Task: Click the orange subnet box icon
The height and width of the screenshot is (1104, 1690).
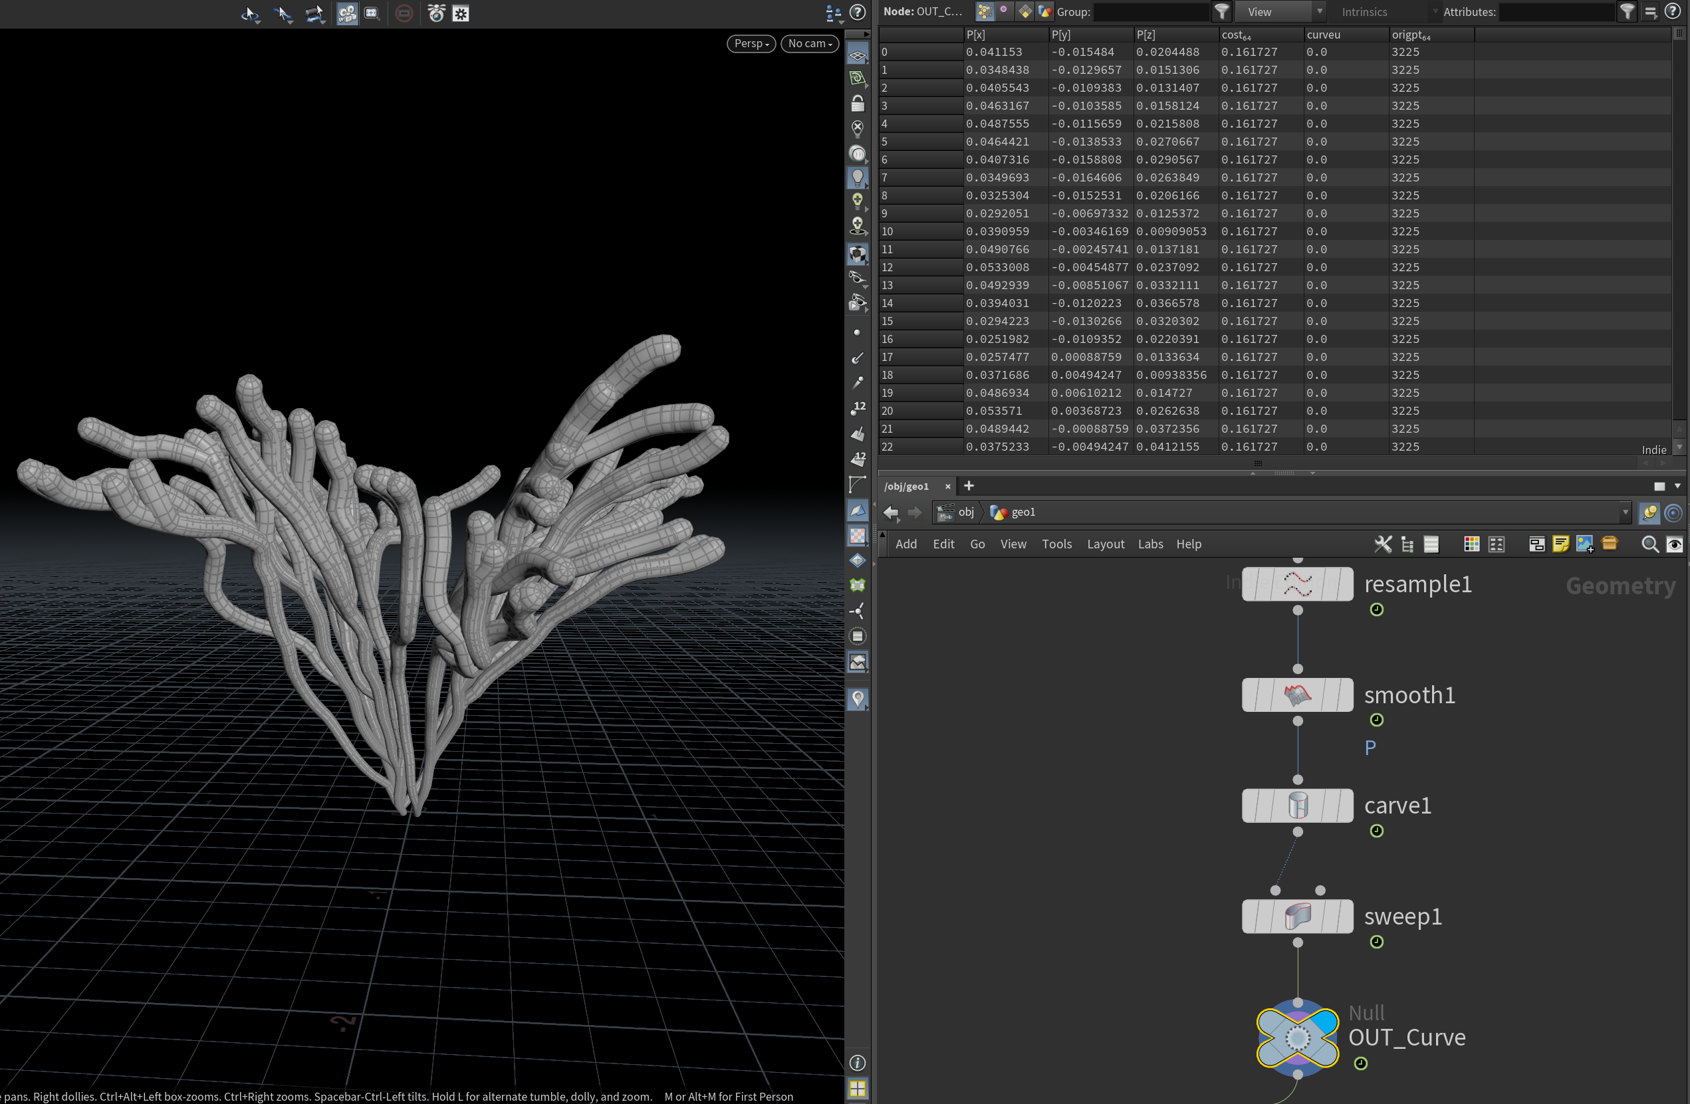Action: (x=1609, y=543)
